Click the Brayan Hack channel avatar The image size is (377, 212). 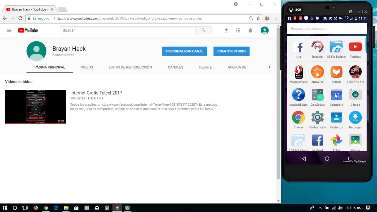(x=37, y=51)
